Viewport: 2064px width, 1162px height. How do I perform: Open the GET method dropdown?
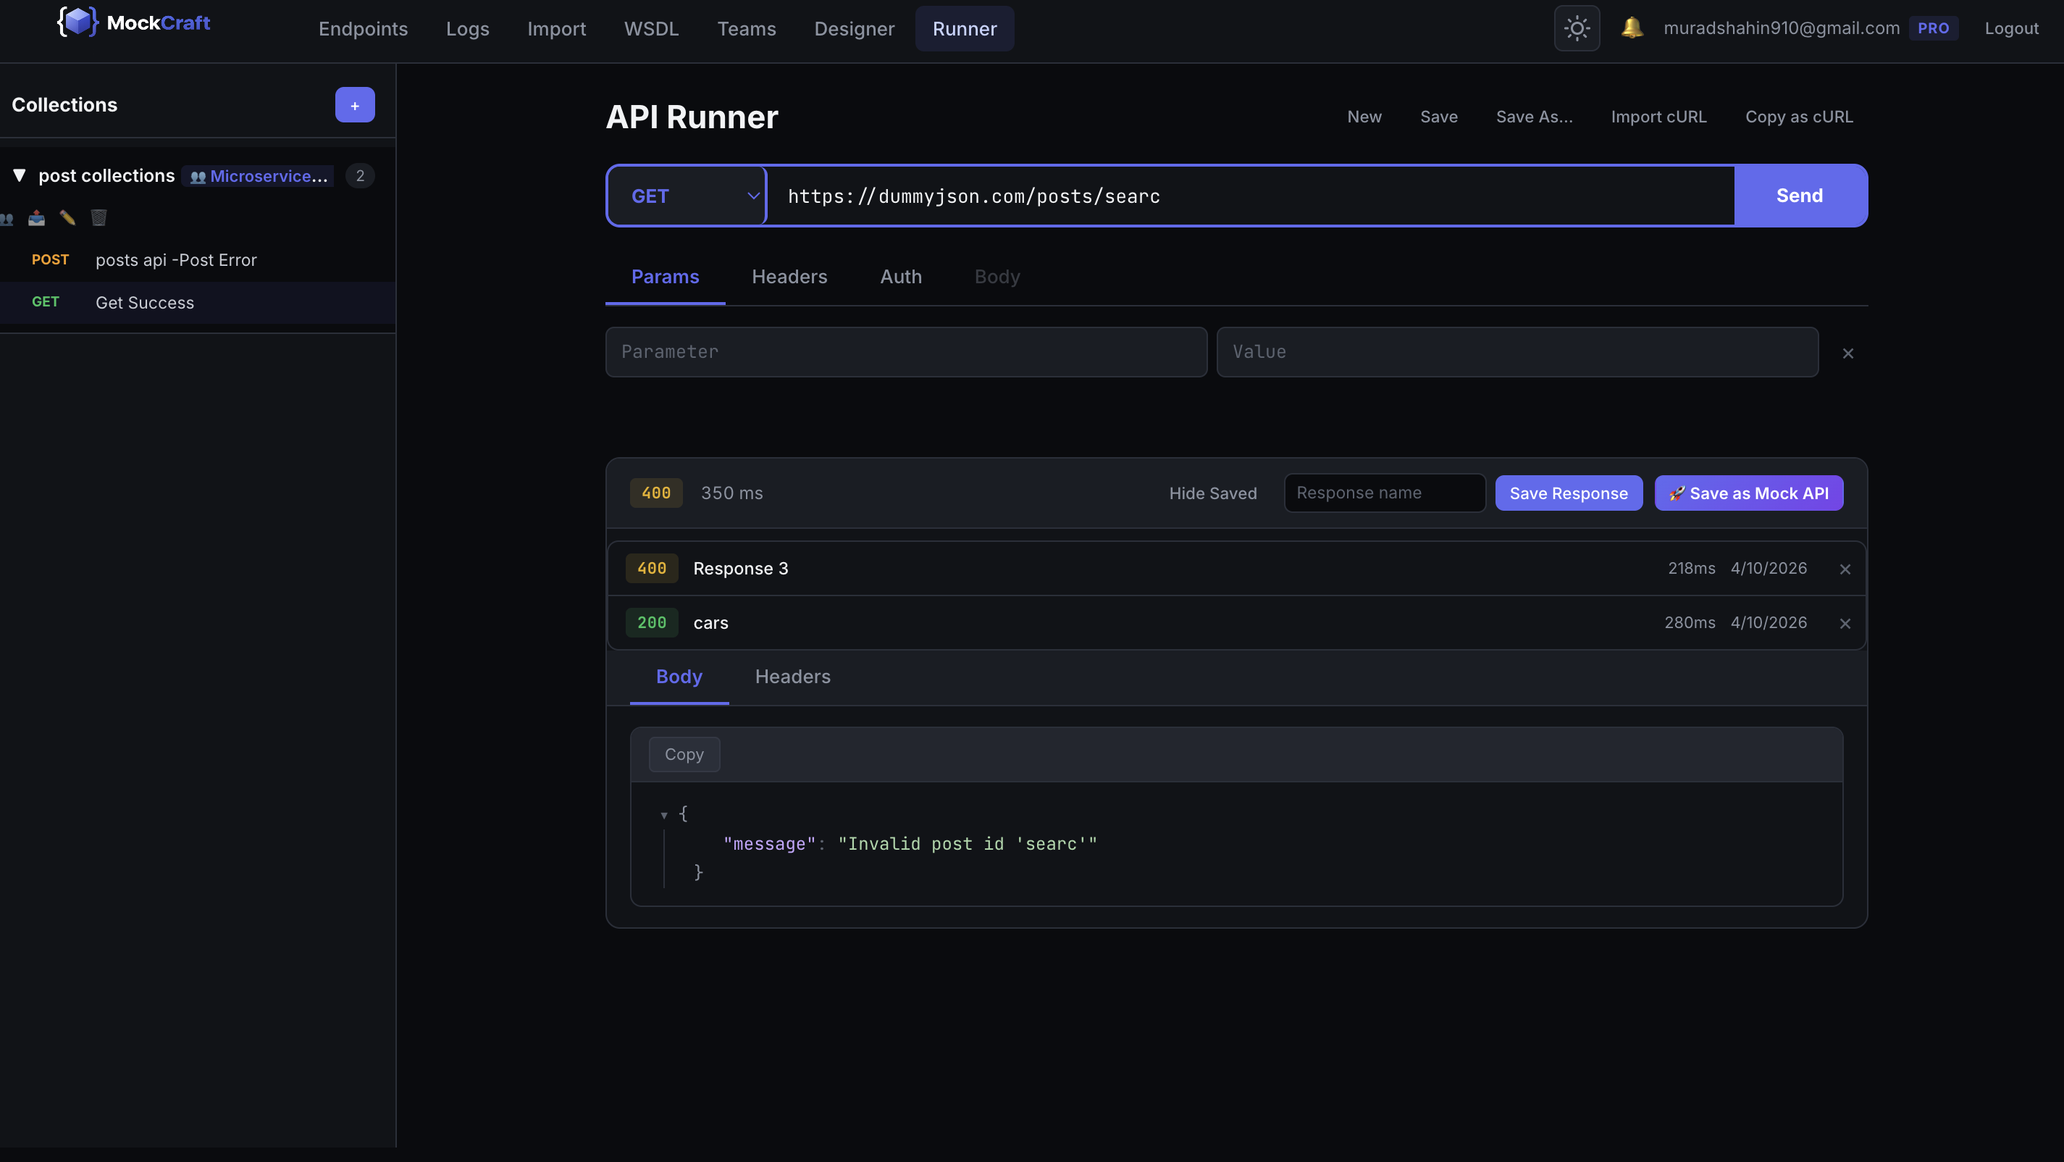[x=687, y=196]
